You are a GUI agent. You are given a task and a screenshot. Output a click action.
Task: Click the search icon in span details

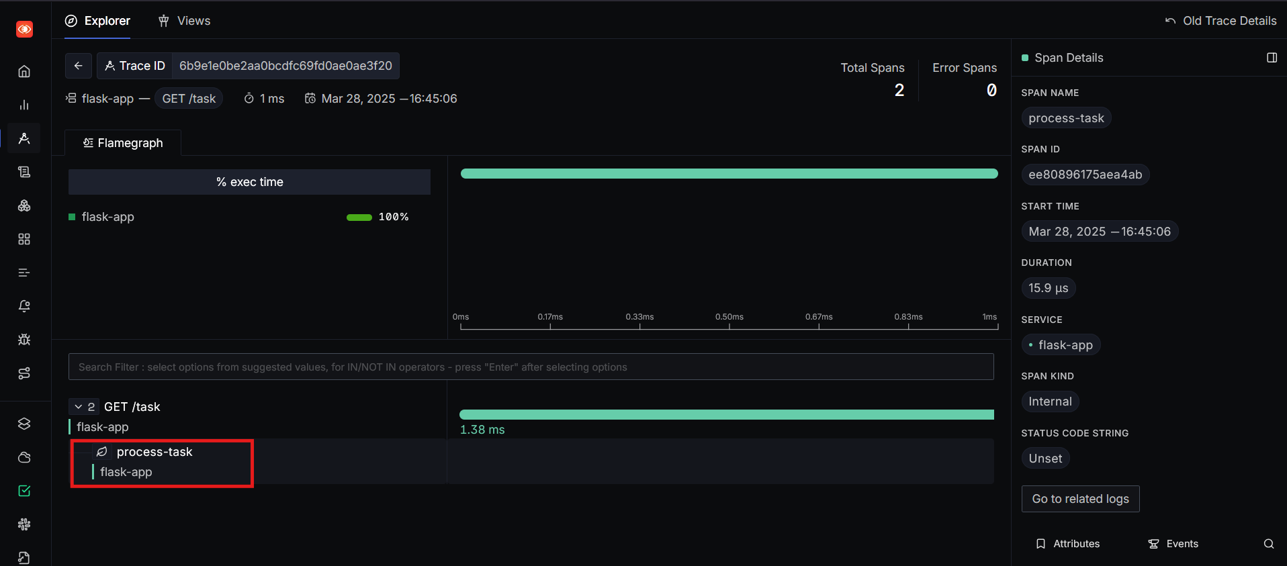coord(1268,544)
